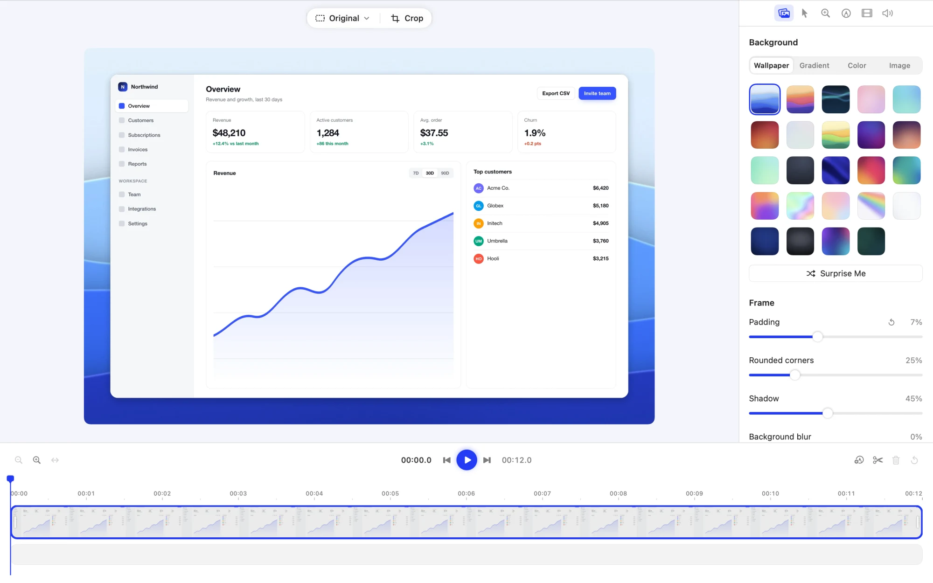933x583 pixels.
Task: Open Reports in the sidebar
Action: [x=152, y=164]
